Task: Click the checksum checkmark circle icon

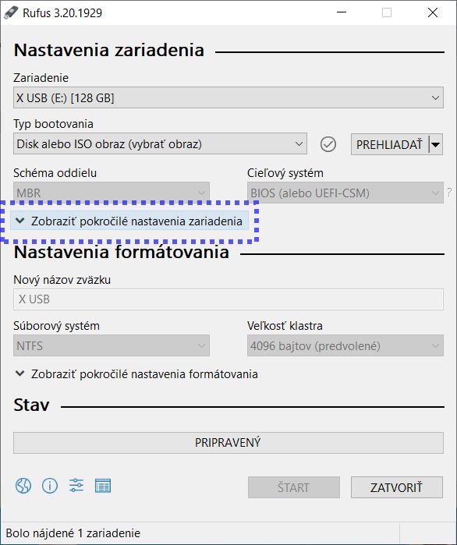Action: (x=328, y=144)
